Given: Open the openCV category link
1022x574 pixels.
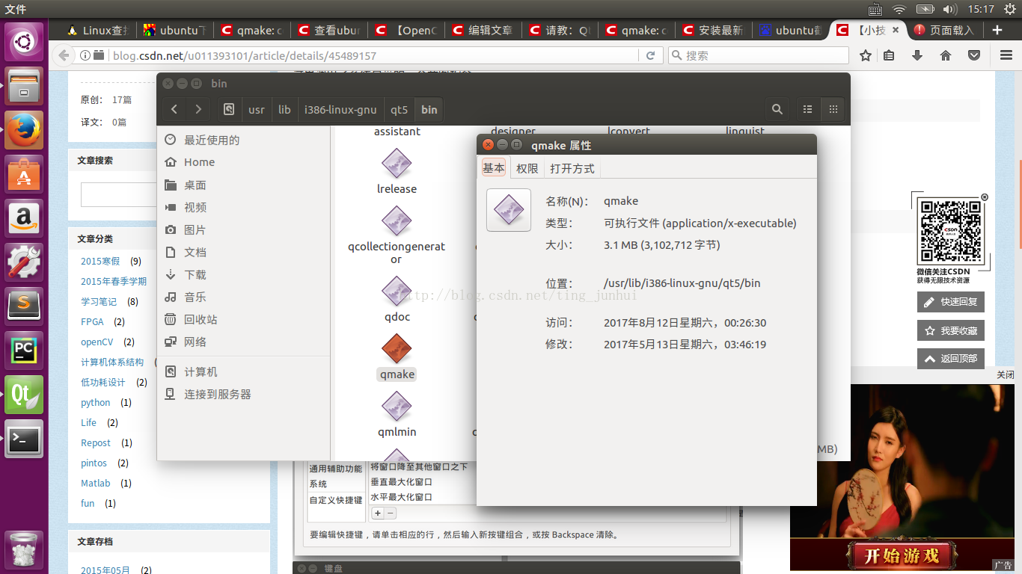Looking at the screenshot, I should coord(97,342).
